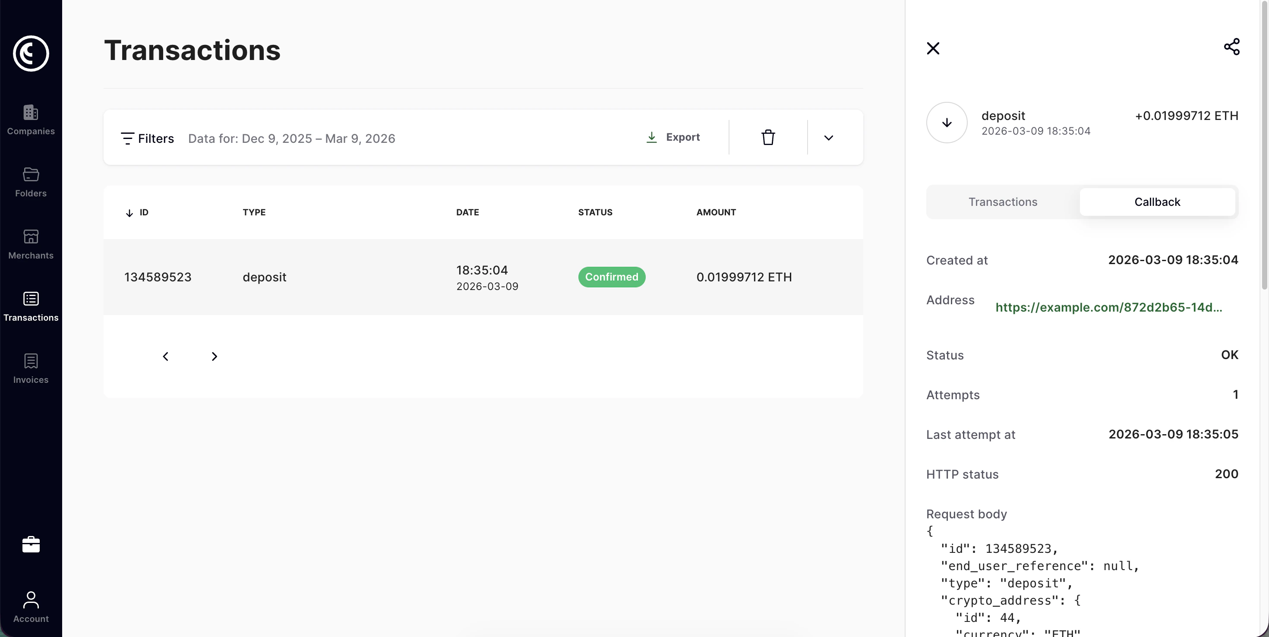Switch to the Transactions tab in panel

[1003, 202]
